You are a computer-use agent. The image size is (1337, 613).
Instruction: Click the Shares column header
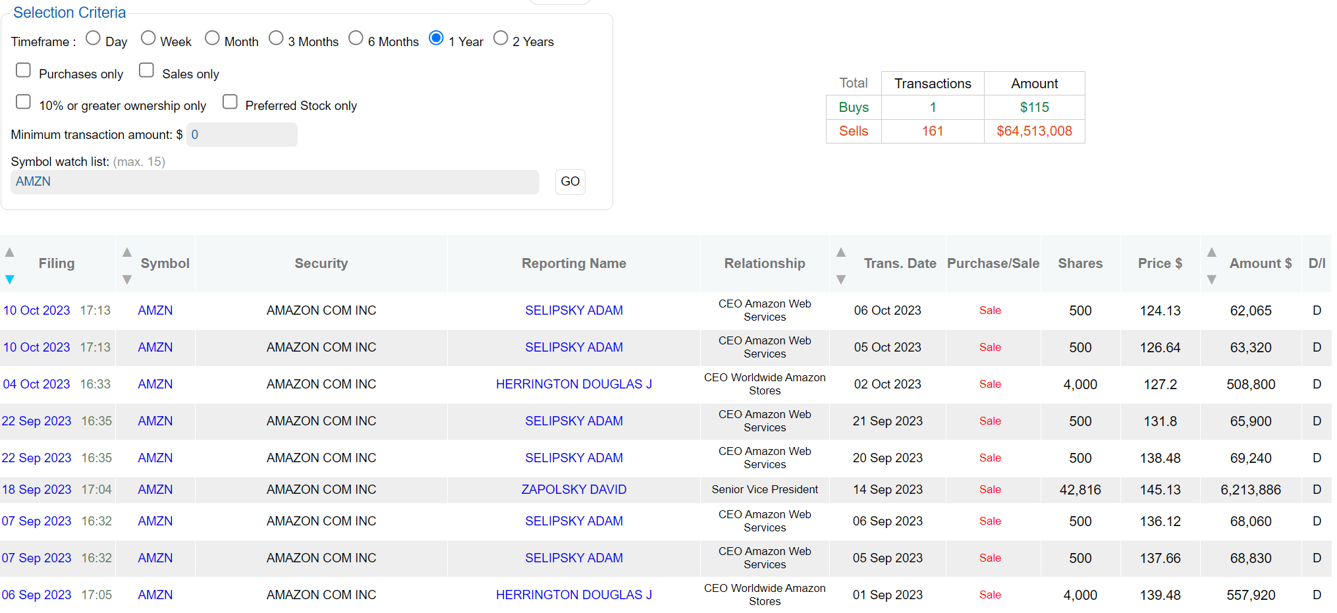pyautogui.click(x=1081, y=263)
